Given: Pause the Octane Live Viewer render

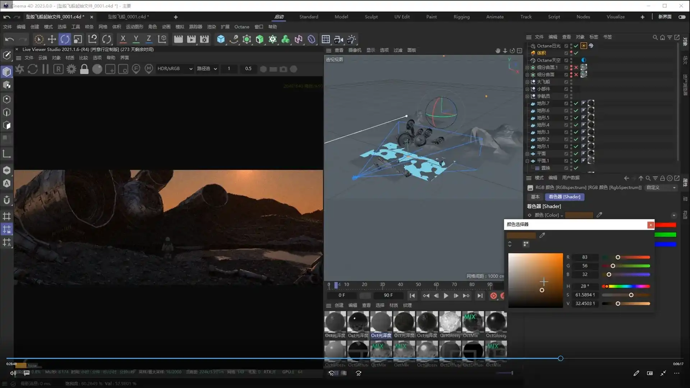Looking at the screenshot, I should (45, 69).
